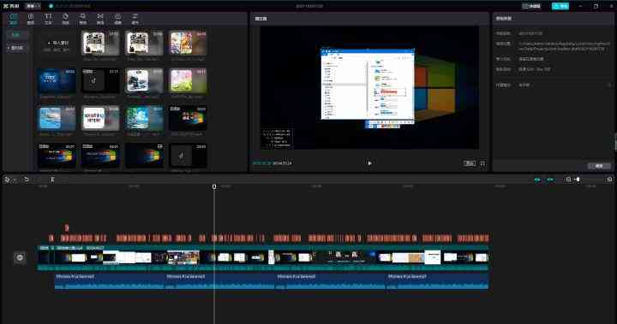Open the Effects tab icon
617x324 pixels.
82,19
